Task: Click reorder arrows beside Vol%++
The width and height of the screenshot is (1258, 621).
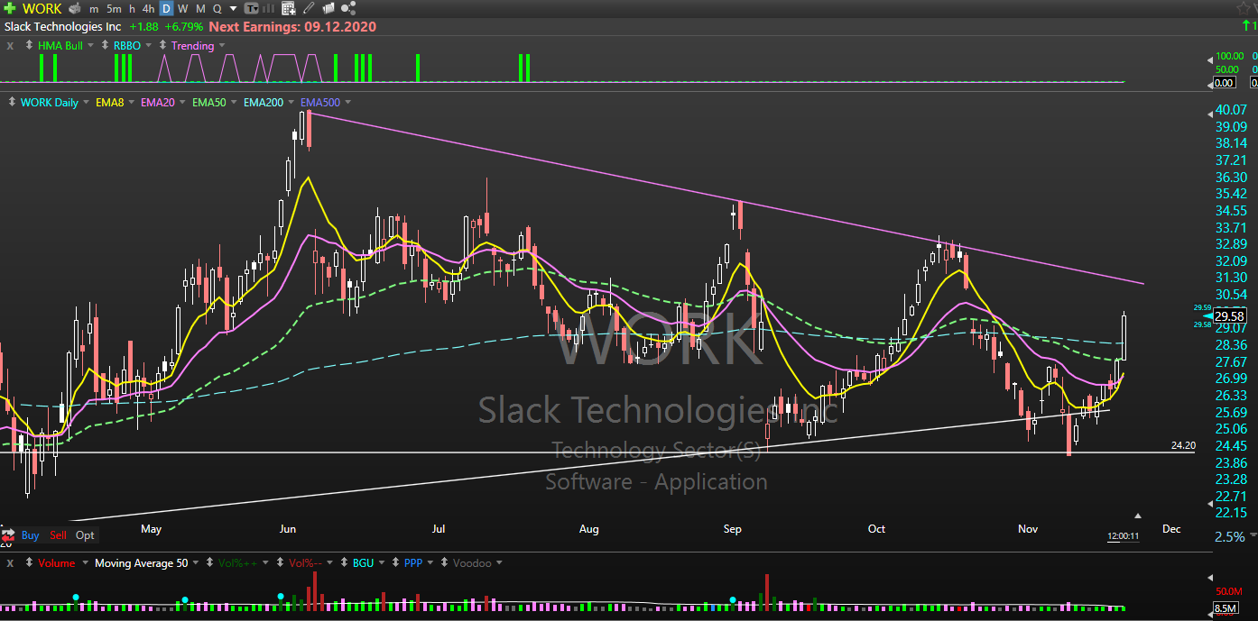Action: point(210,563)
